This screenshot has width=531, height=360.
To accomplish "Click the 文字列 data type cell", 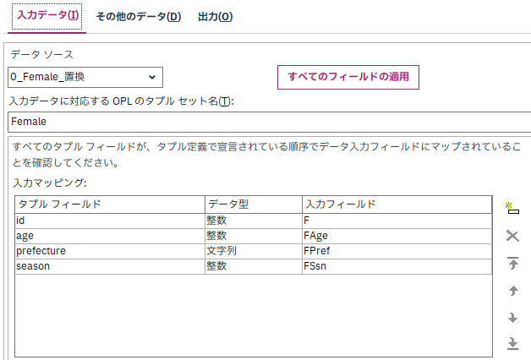I will click(254, 251).
